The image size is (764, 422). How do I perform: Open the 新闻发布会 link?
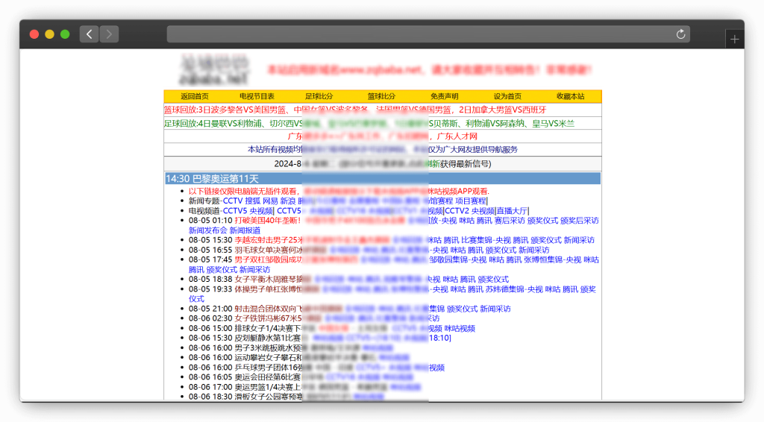click(x=207, y=230)
